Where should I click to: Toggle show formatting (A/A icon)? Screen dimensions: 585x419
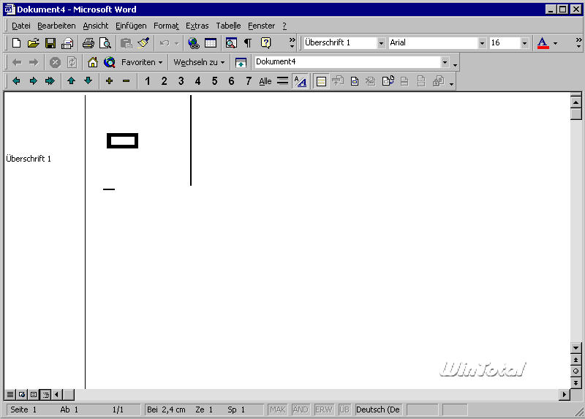(300, 81)
